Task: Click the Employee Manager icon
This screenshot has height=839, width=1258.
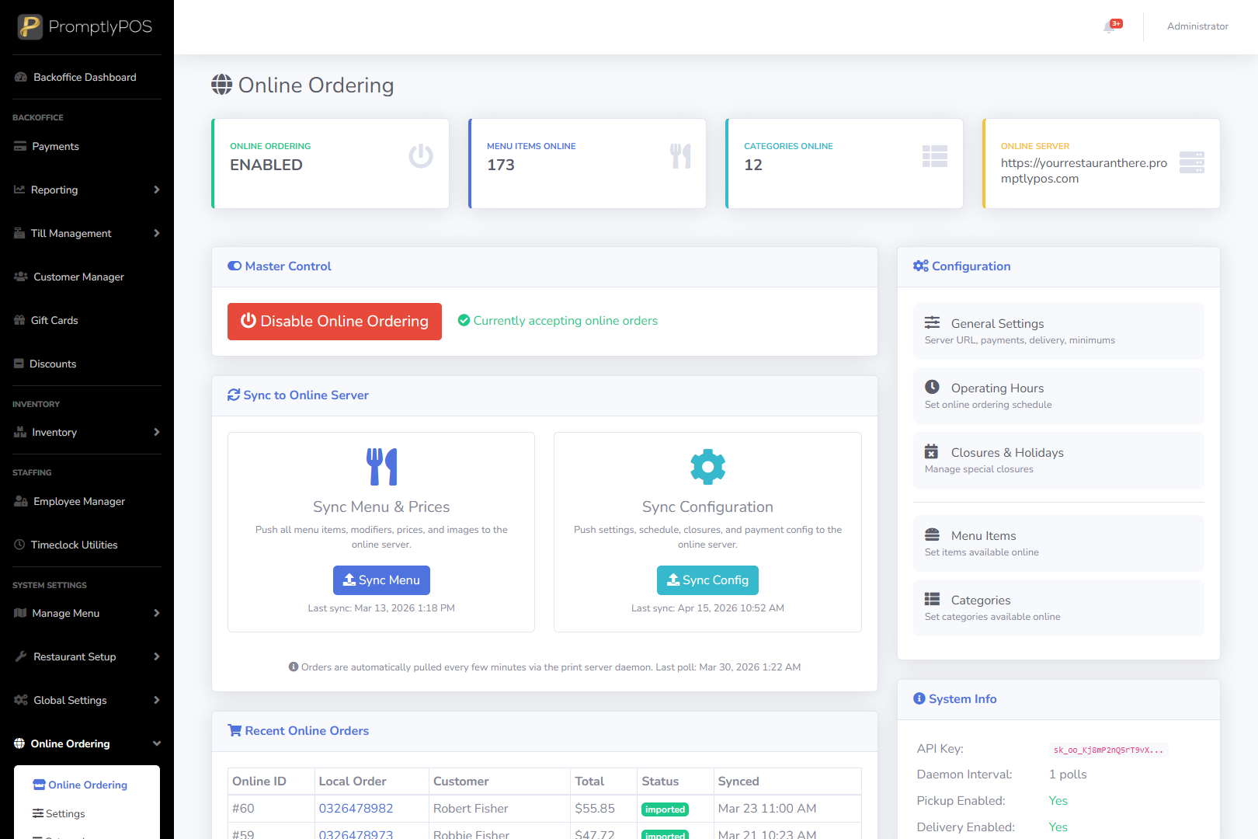Action: click(21, 501)
